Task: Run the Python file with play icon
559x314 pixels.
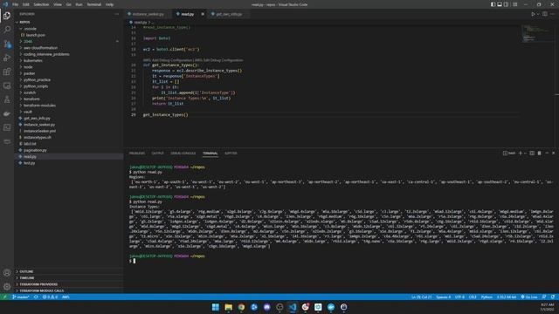Action: click(x=533, y=14)
